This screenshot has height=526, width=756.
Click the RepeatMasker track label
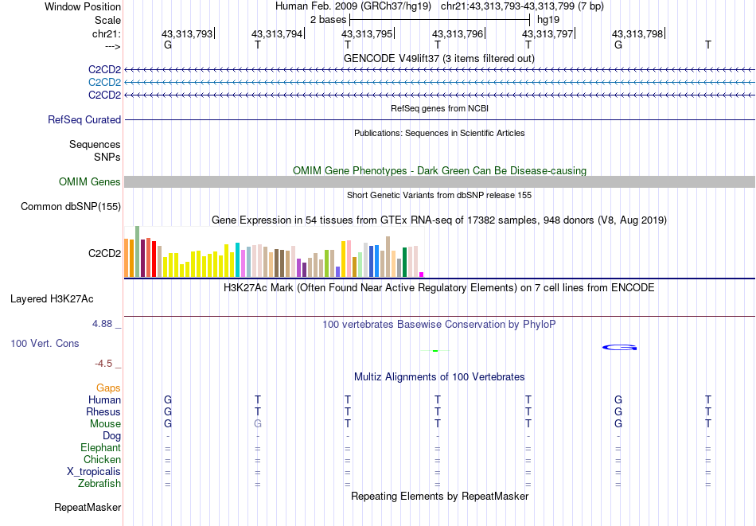88,507
